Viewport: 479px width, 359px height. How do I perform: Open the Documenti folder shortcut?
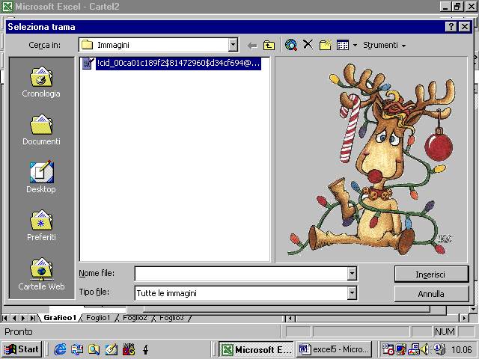click(x=41, y=129)
